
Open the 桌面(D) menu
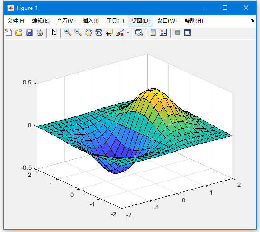point(140,21)
